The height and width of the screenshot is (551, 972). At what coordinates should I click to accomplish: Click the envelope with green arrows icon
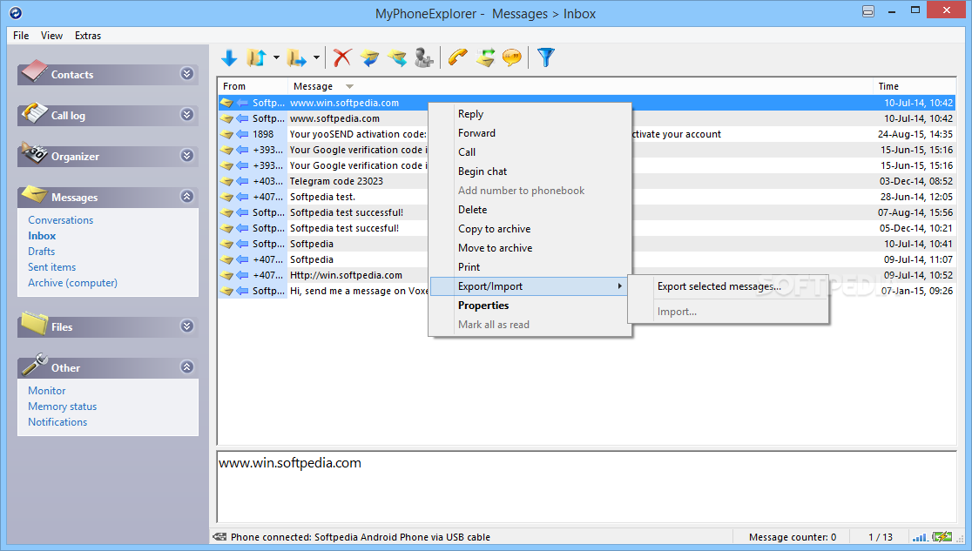click(x=485, y=57)
